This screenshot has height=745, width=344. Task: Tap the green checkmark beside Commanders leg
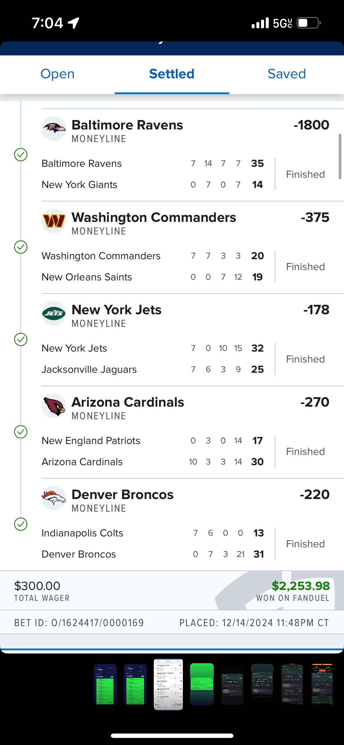[x=21, y=247]
